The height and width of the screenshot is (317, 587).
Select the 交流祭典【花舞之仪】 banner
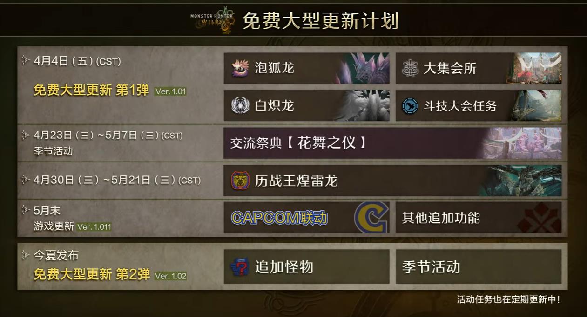(x=393, y=143)
